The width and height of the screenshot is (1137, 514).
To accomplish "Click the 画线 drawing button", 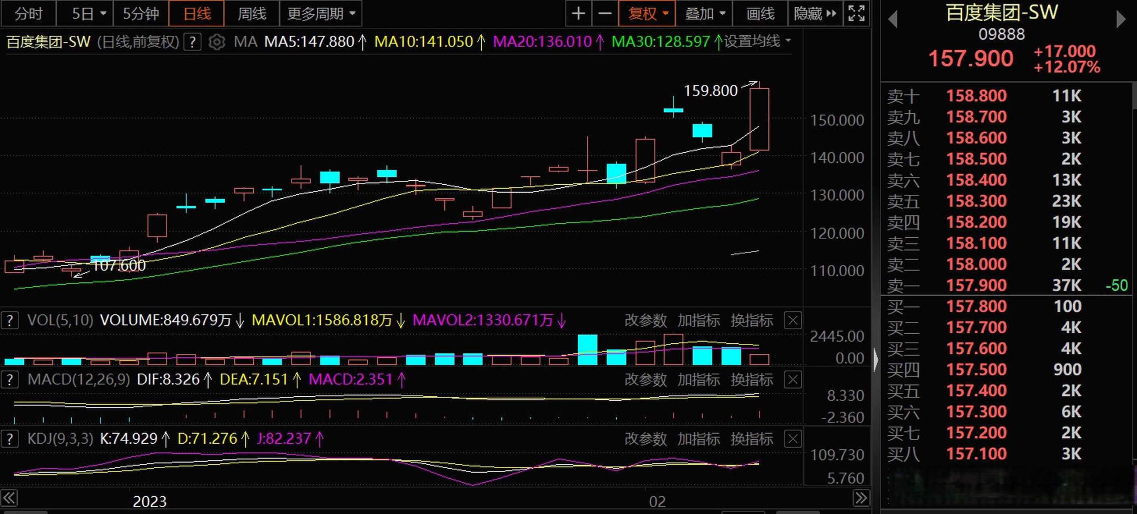I will pyautogui.click(x=760, y=14).
